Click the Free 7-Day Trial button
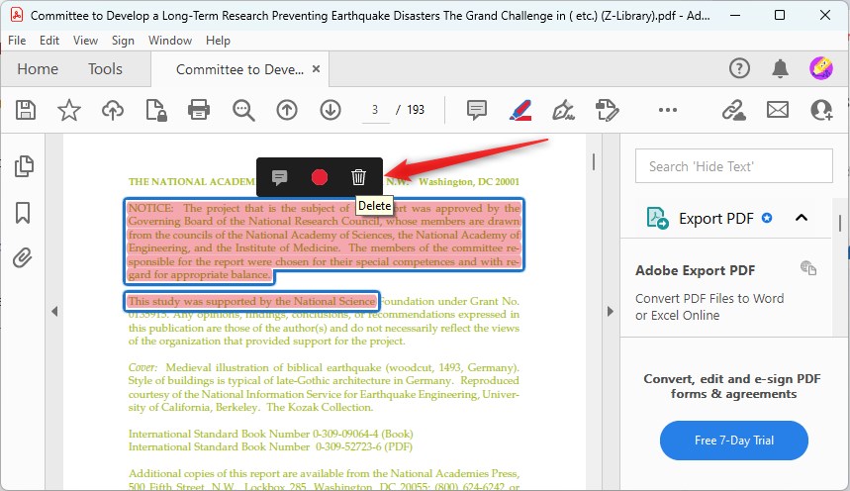Image resolution: width=850 pixels, height=491 pixels. coord(733,441)
